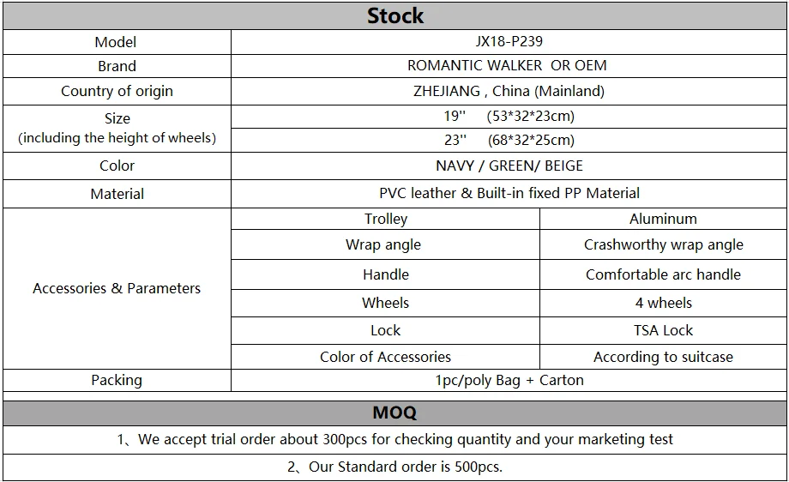This screenshot has height=482, width=789.
Task: Select the 4 wheels cell
Action: click(663, 303)
